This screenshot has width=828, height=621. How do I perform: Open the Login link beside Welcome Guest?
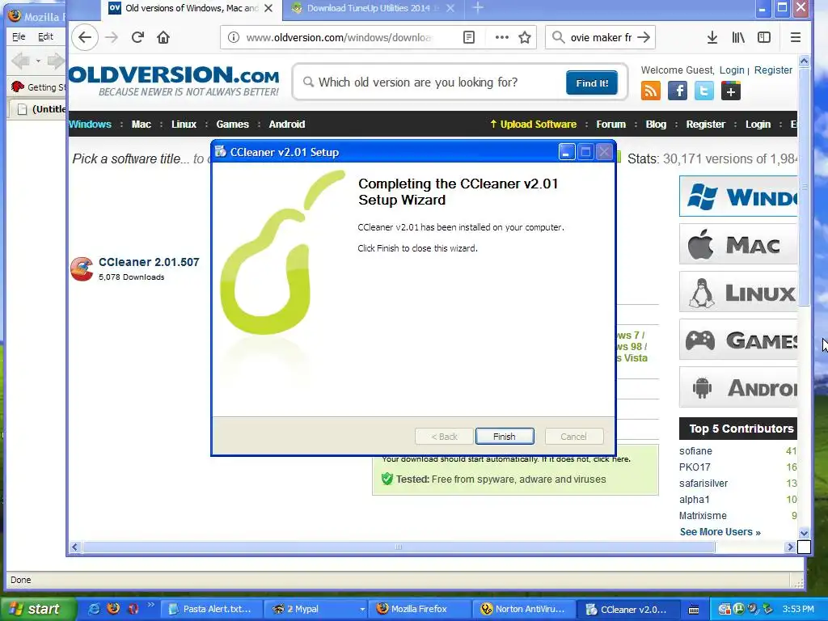pos(731,70)
